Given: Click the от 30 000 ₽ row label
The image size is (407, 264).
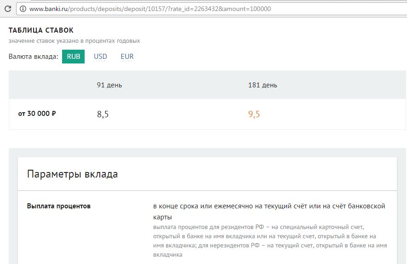Looking at the screenshot, I should [37, 114].
